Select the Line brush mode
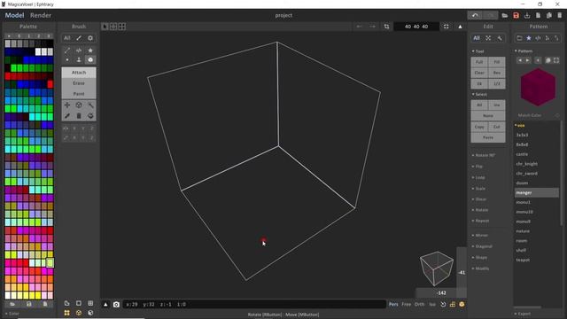Image resolution: width=567 pixels, height=319 pixels. 67,51
